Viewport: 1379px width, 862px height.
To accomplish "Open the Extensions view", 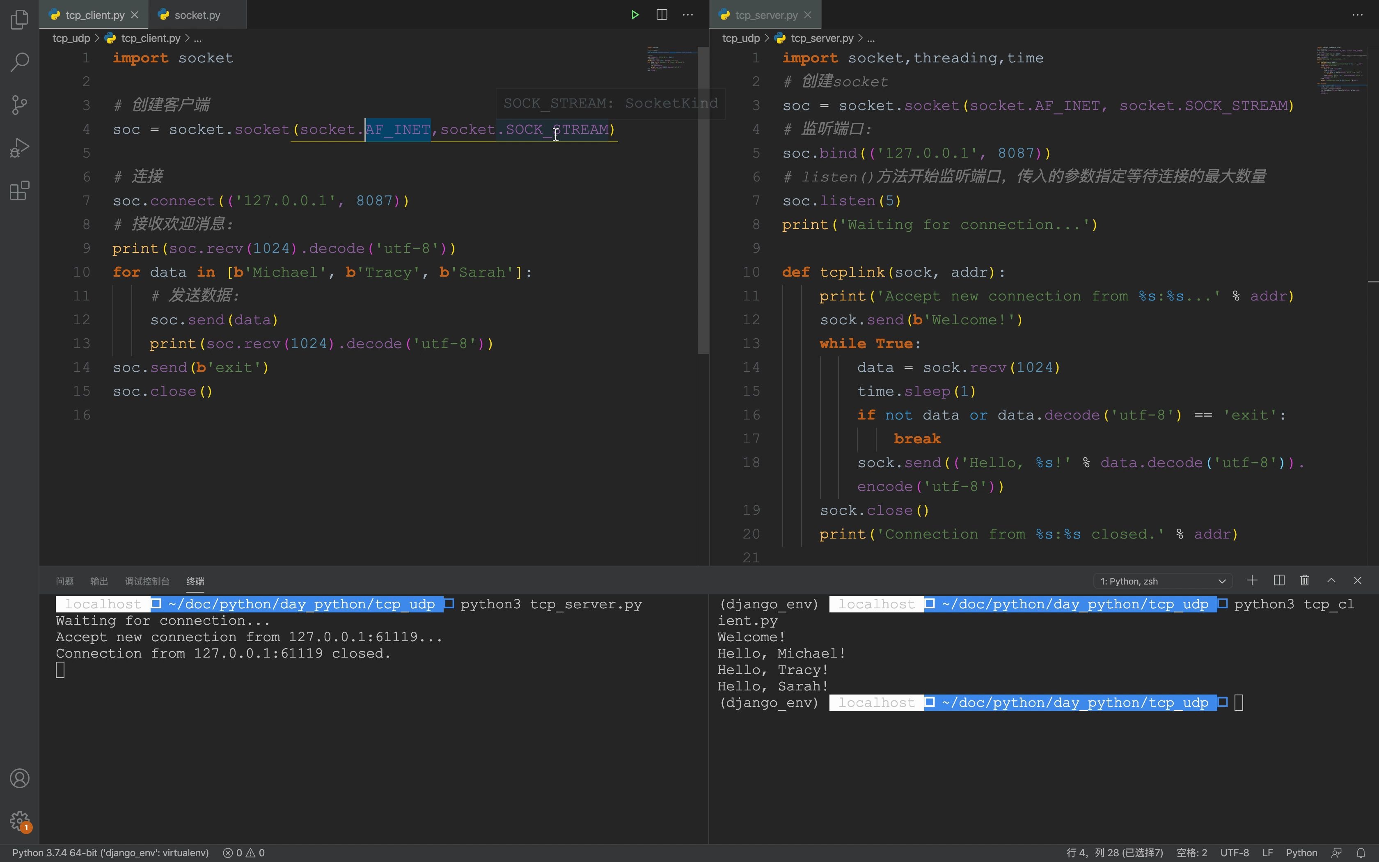I will (19, 191).
